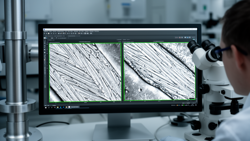This screenshot has width=250, height=141.
Task: Click the blue highlighted view icon at right
Action: (x=187, y=37)
